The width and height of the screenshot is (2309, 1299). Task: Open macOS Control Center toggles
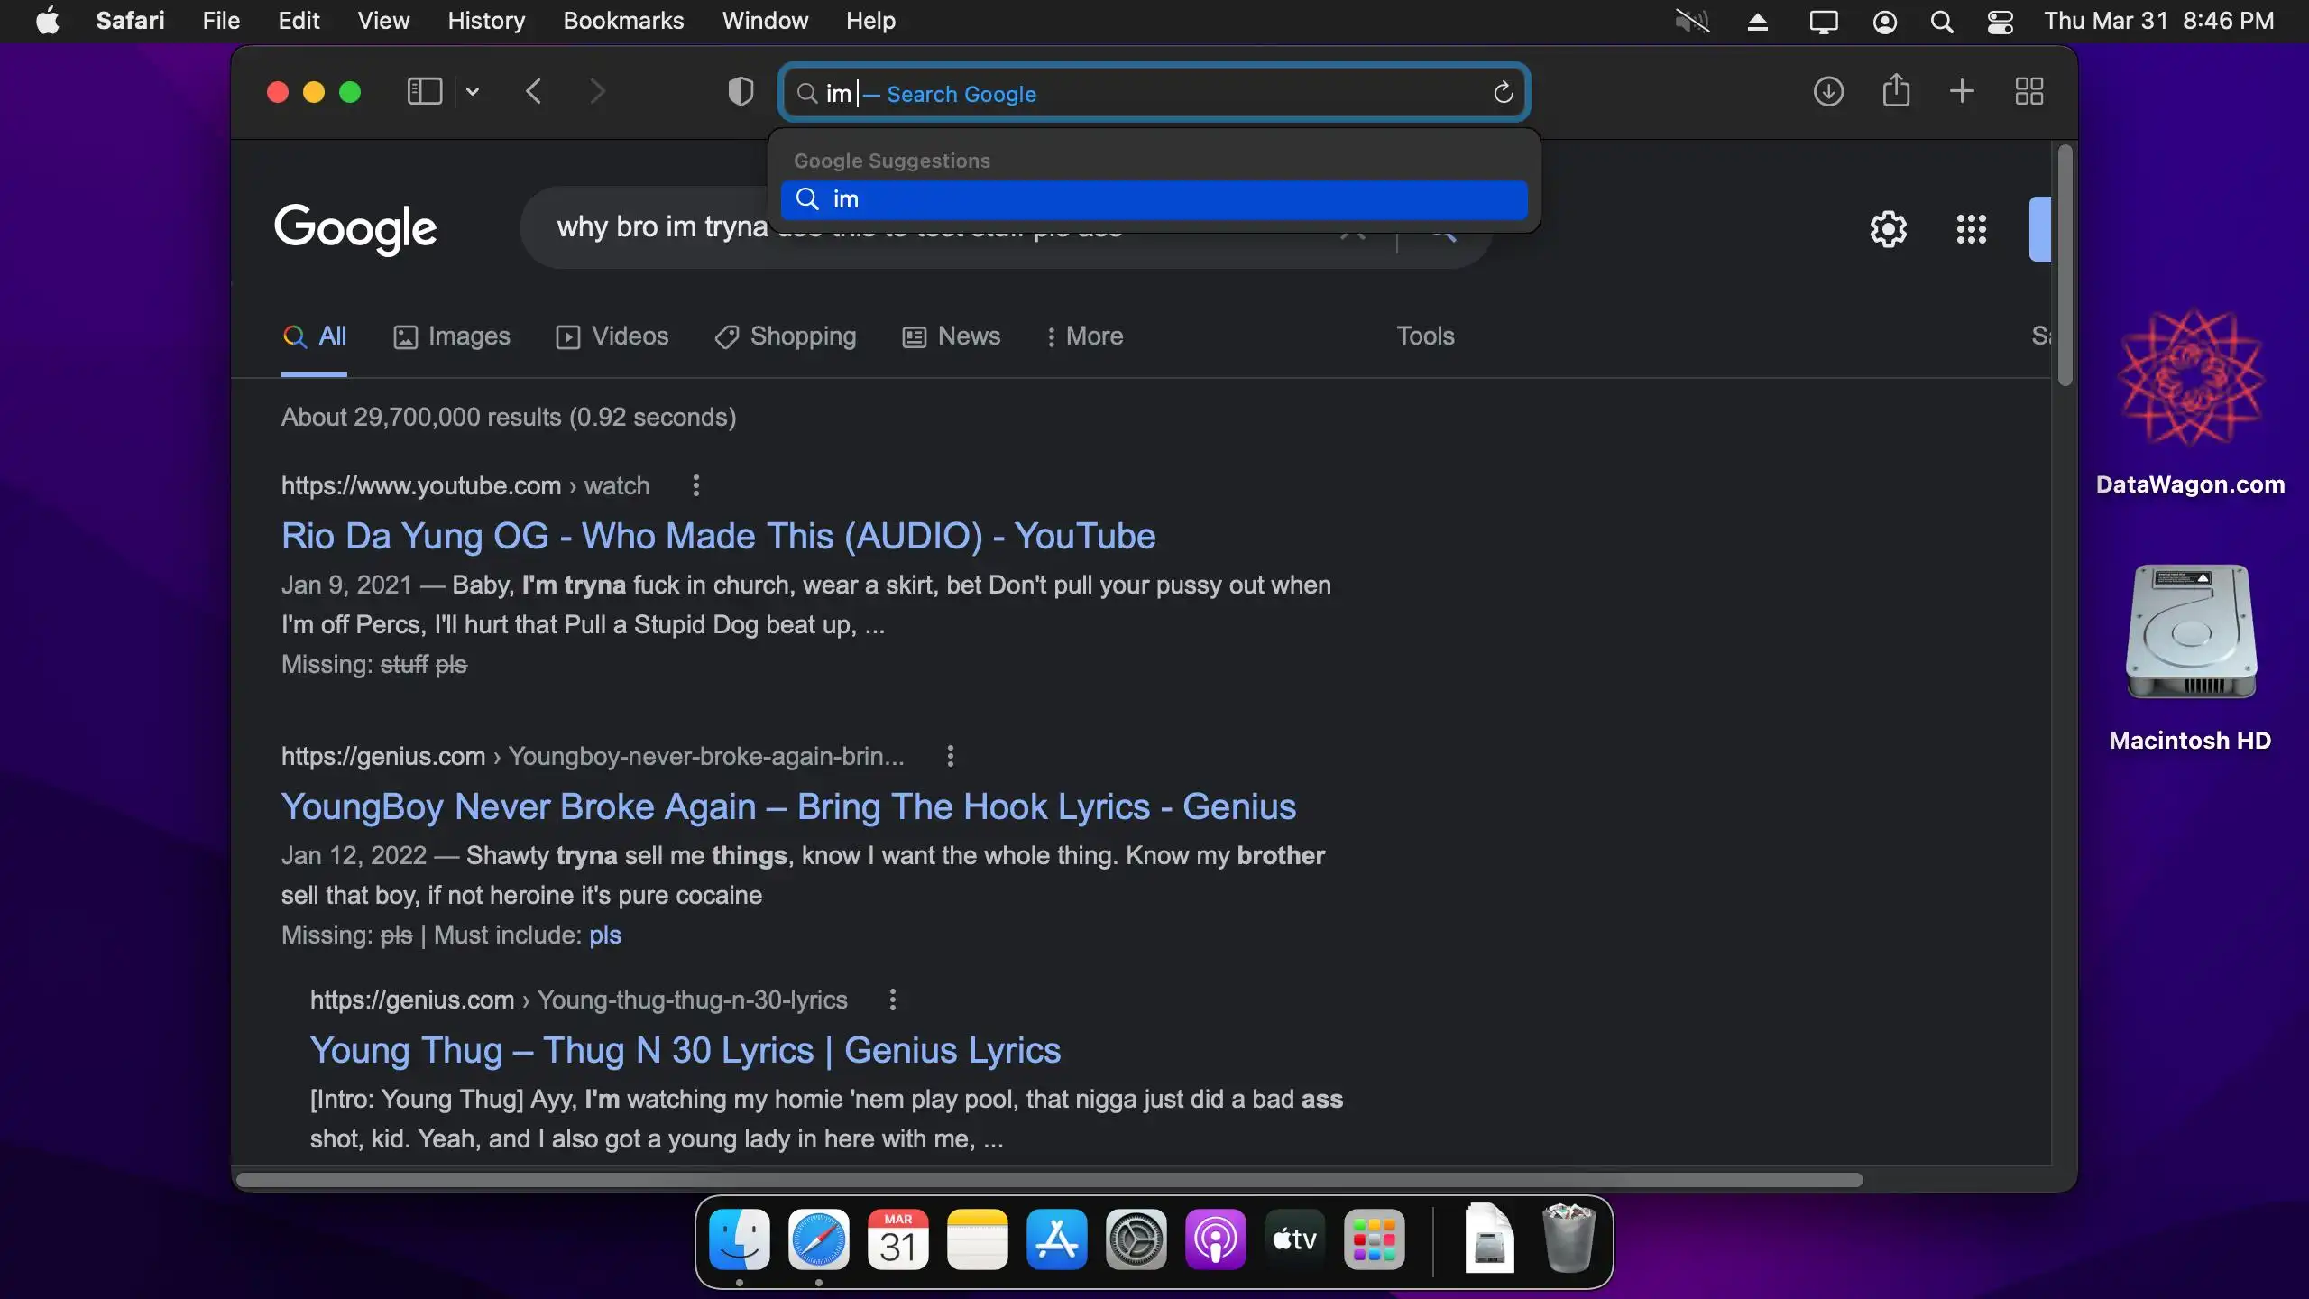[2000, 22]
